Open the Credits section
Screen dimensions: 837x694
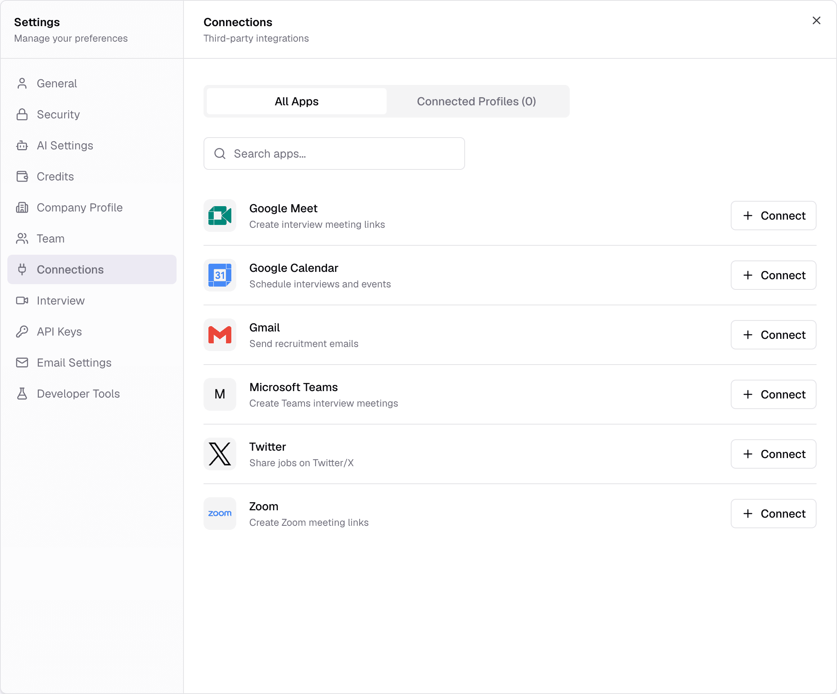(x=92, y=176)
